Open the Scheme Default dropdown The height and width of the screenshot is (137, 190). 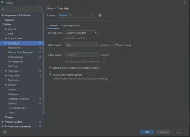76,15
